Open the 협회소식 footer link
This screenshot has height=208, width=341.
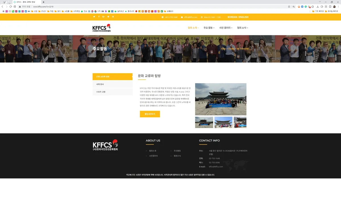177,156
